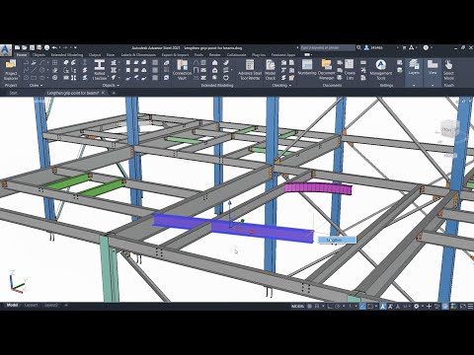This screenshot has height=355, width=474.
Task: Toggle object snap in status bar
Action: coord(370,306)
